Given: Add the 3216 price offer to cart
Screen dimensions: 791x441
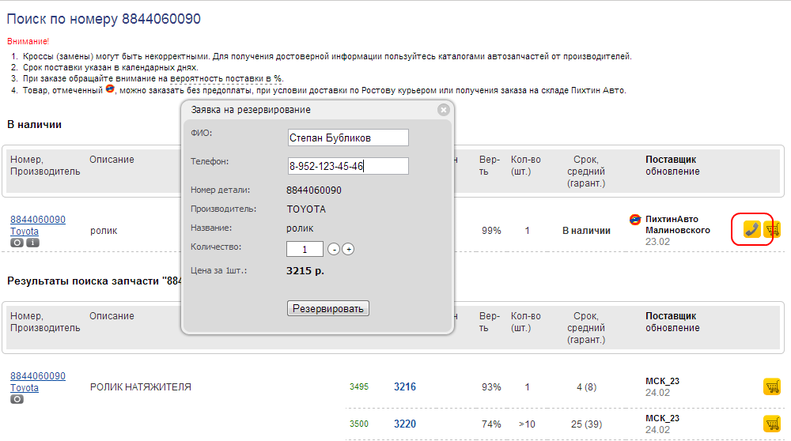Looking at the screenshot, I should (772, 386).
